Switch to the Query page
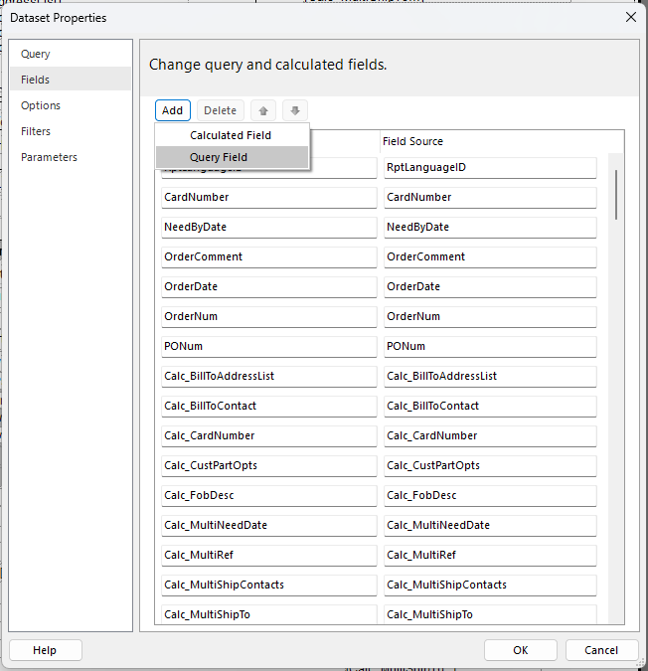Viewport: 648px width, 671px height. click(36, 54)
